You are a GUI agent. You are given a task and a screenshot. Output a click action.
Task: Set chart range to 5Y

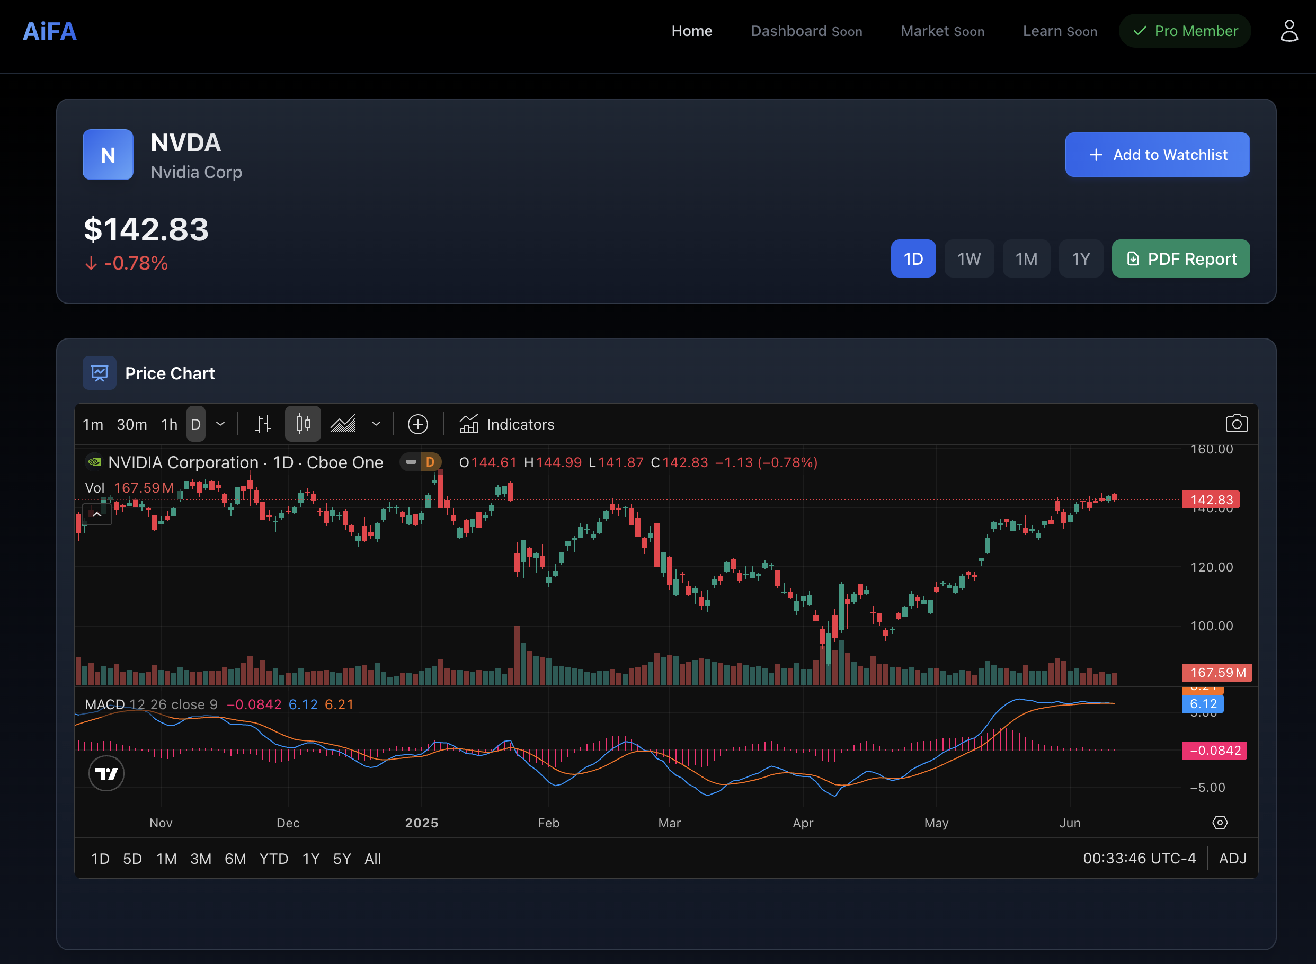342,859
